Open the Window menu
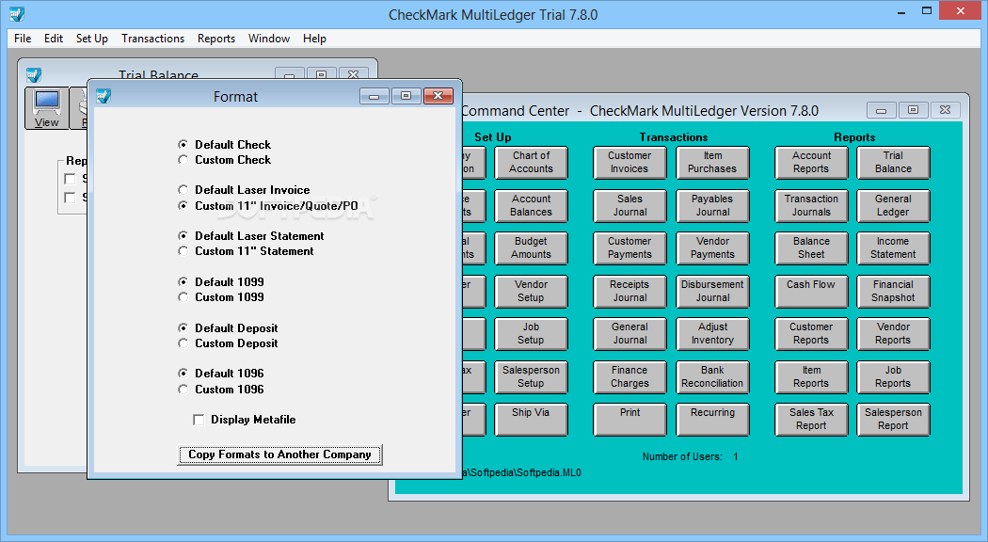 pos(269,39)
